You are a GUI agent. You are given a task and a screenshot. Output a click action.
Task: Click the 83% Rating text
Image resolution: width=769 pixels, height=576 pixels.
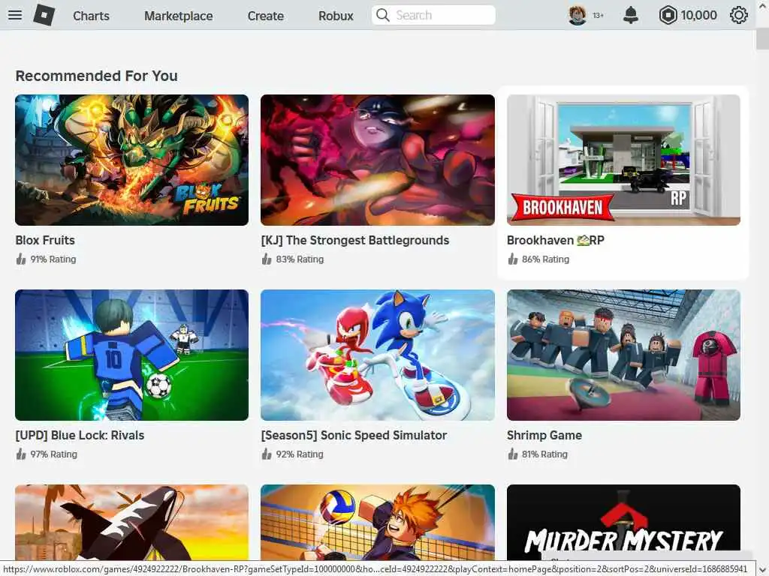pos(300,259)
